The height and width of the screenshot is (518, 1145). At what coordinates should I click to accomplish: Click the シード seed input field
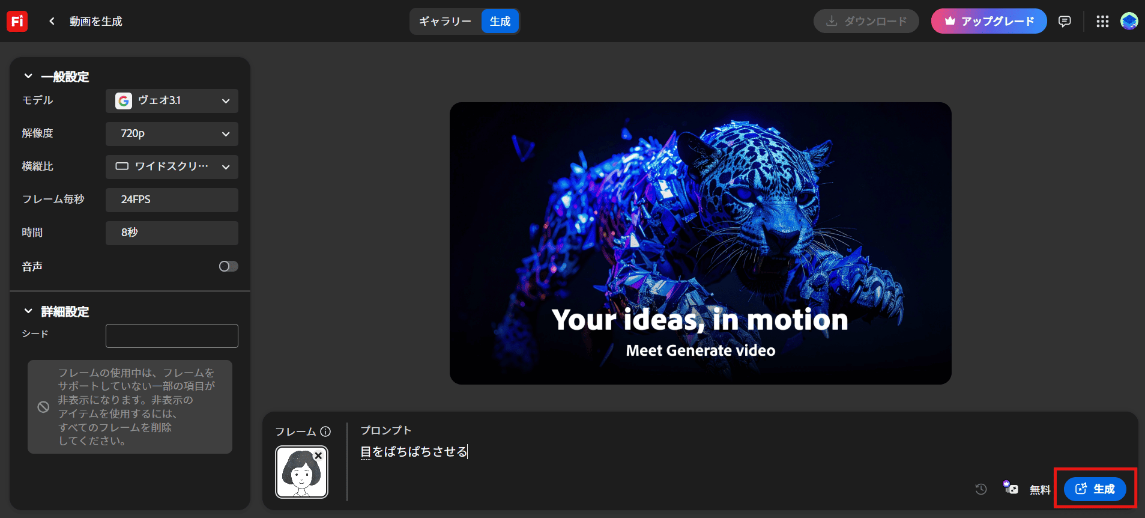(172, 336)
